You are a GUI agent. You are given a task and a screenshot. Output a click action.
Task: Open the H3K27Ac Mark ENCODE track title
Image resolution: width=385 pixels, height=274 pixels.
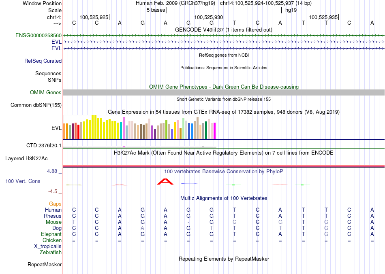[x=223, y=153]
